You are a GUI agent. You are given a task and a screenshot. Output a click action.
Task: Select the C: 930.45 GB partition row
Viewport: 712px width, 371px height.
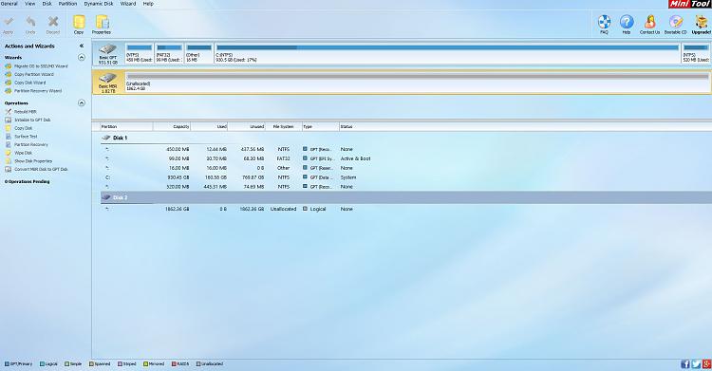coord(406,177)
